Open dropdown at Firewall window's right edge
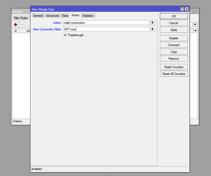The image size is (211, 176). 195,24
